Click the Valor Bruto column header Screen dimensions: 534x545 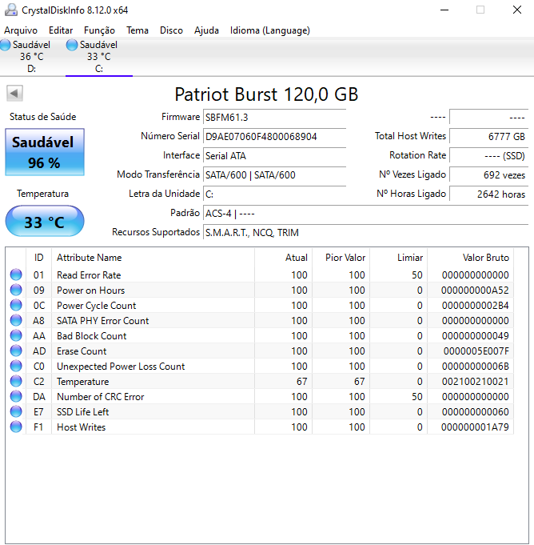pos(471,258)
